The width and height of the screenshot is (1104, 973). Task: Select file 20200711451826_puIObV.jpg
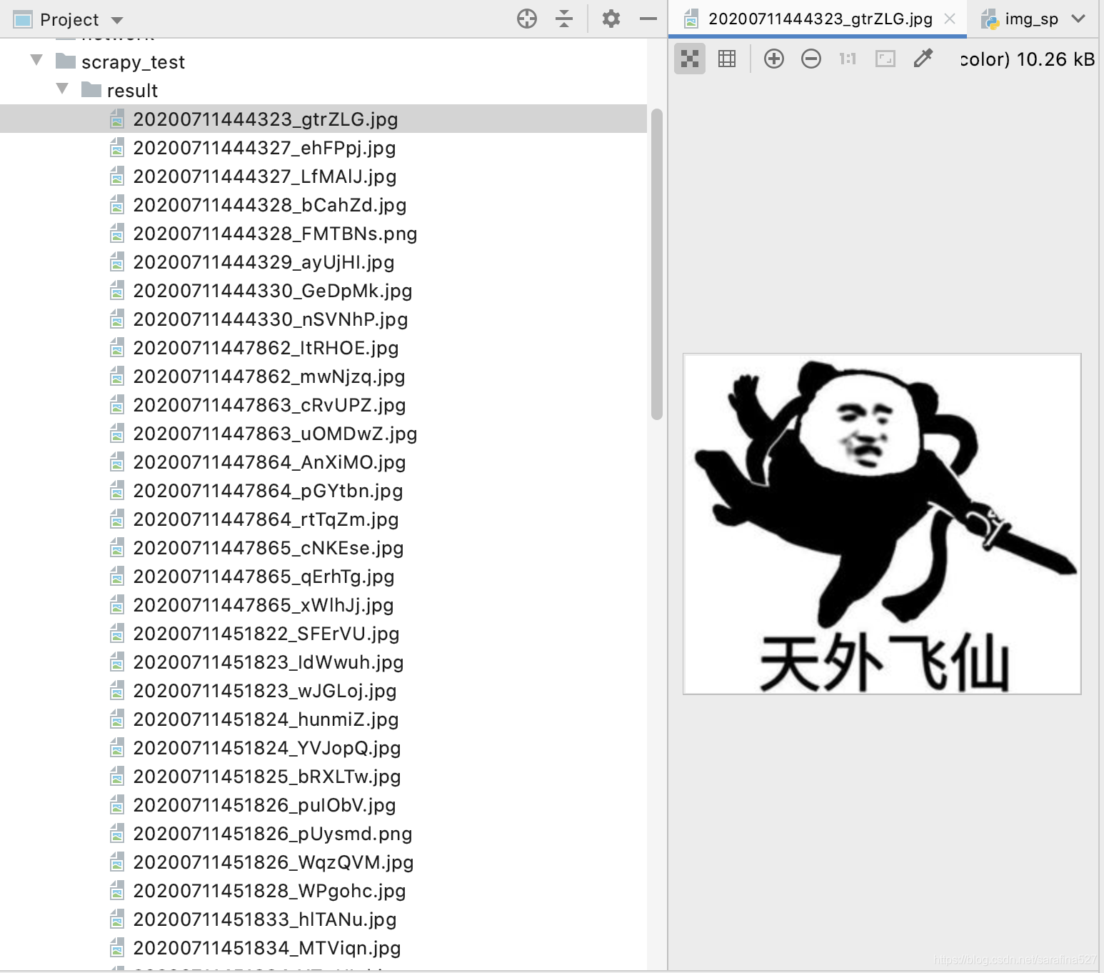[264, 804]
